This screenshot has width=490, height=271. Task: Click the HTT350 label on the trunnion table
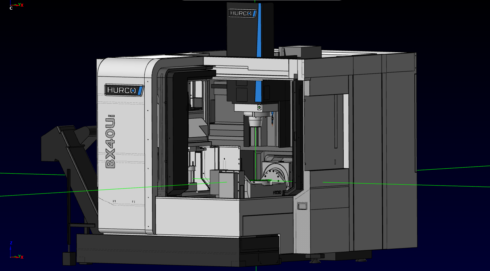click(x=277, y=193)
